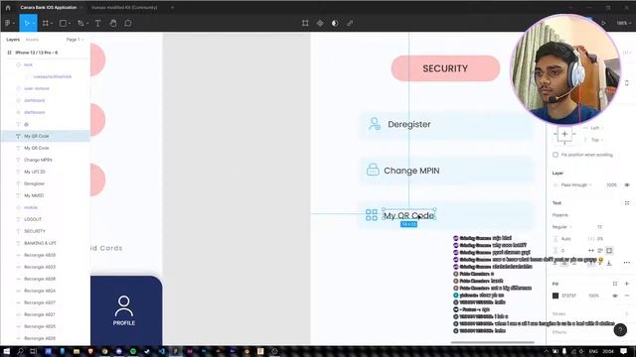
Task: Open the Pass through blend mode dropdown
Action: coord(576,184)
